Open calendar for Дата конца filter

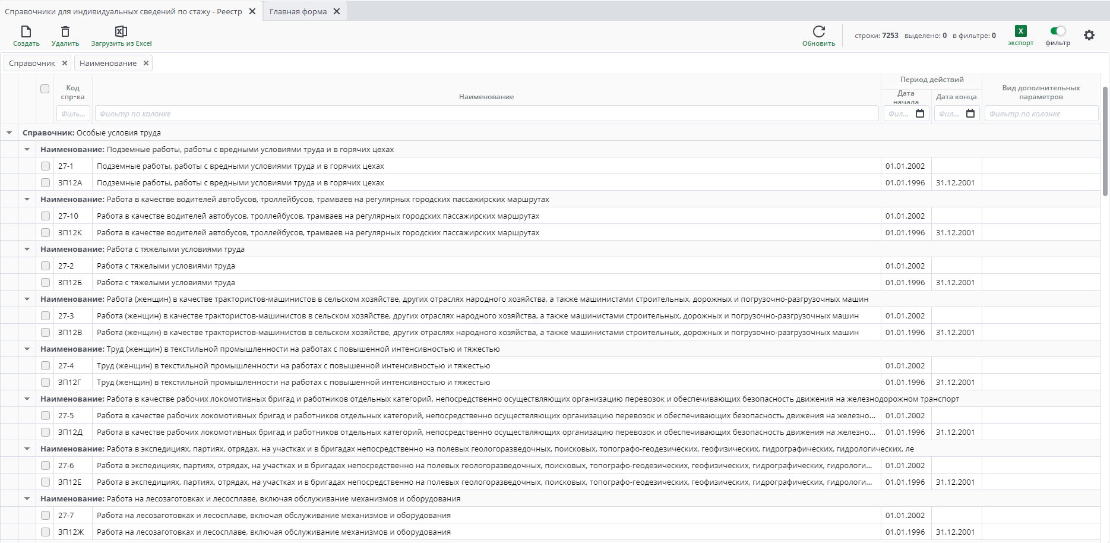pos(970,113)
